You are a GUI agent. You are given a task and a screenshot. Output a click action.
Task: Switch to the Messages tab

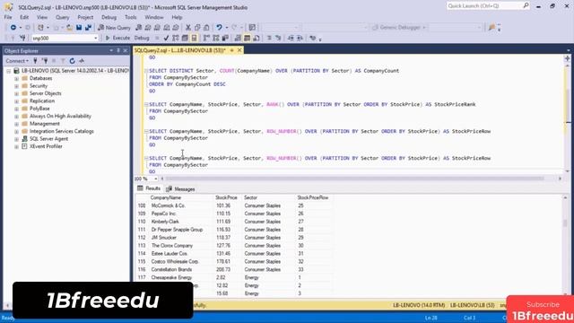pos(180,189)
